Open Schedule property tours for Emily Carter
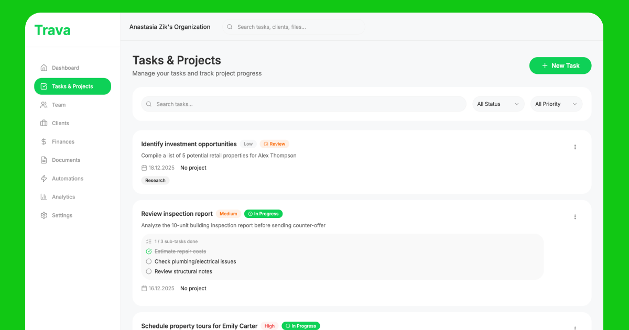This screenshot has height=330, width=629. (x=199, y=326)
